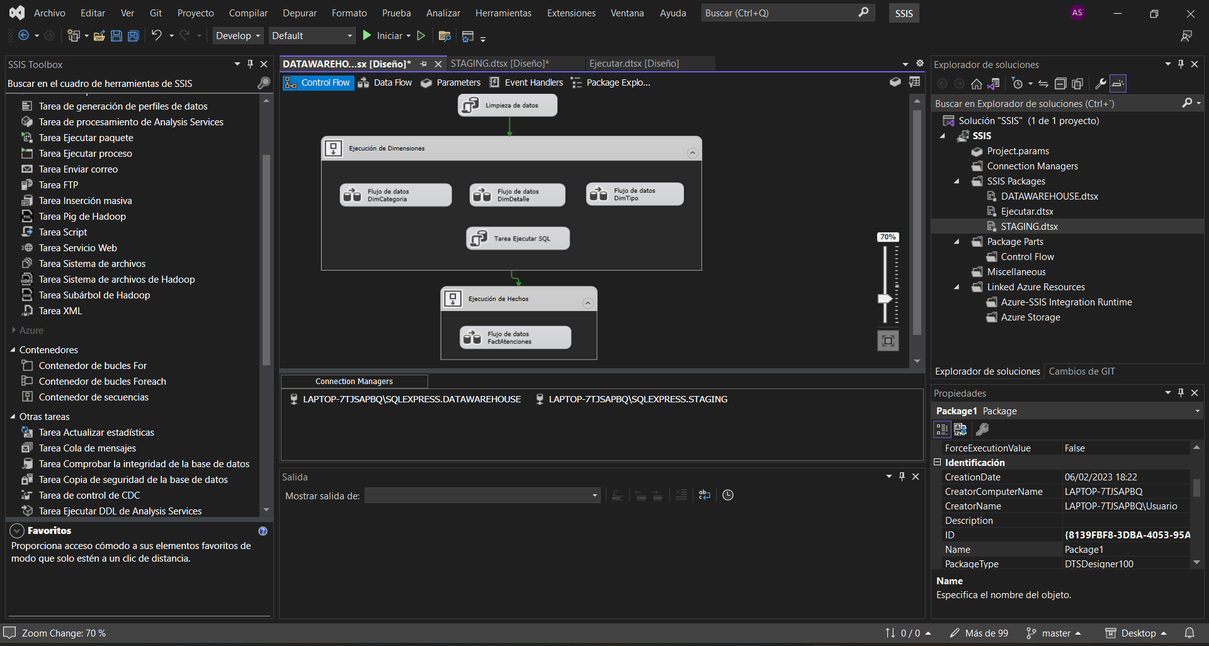This screenshot has height=646, width=1209.
Task: Open the Cambios de GIT tab
Action: point(1081,371)
